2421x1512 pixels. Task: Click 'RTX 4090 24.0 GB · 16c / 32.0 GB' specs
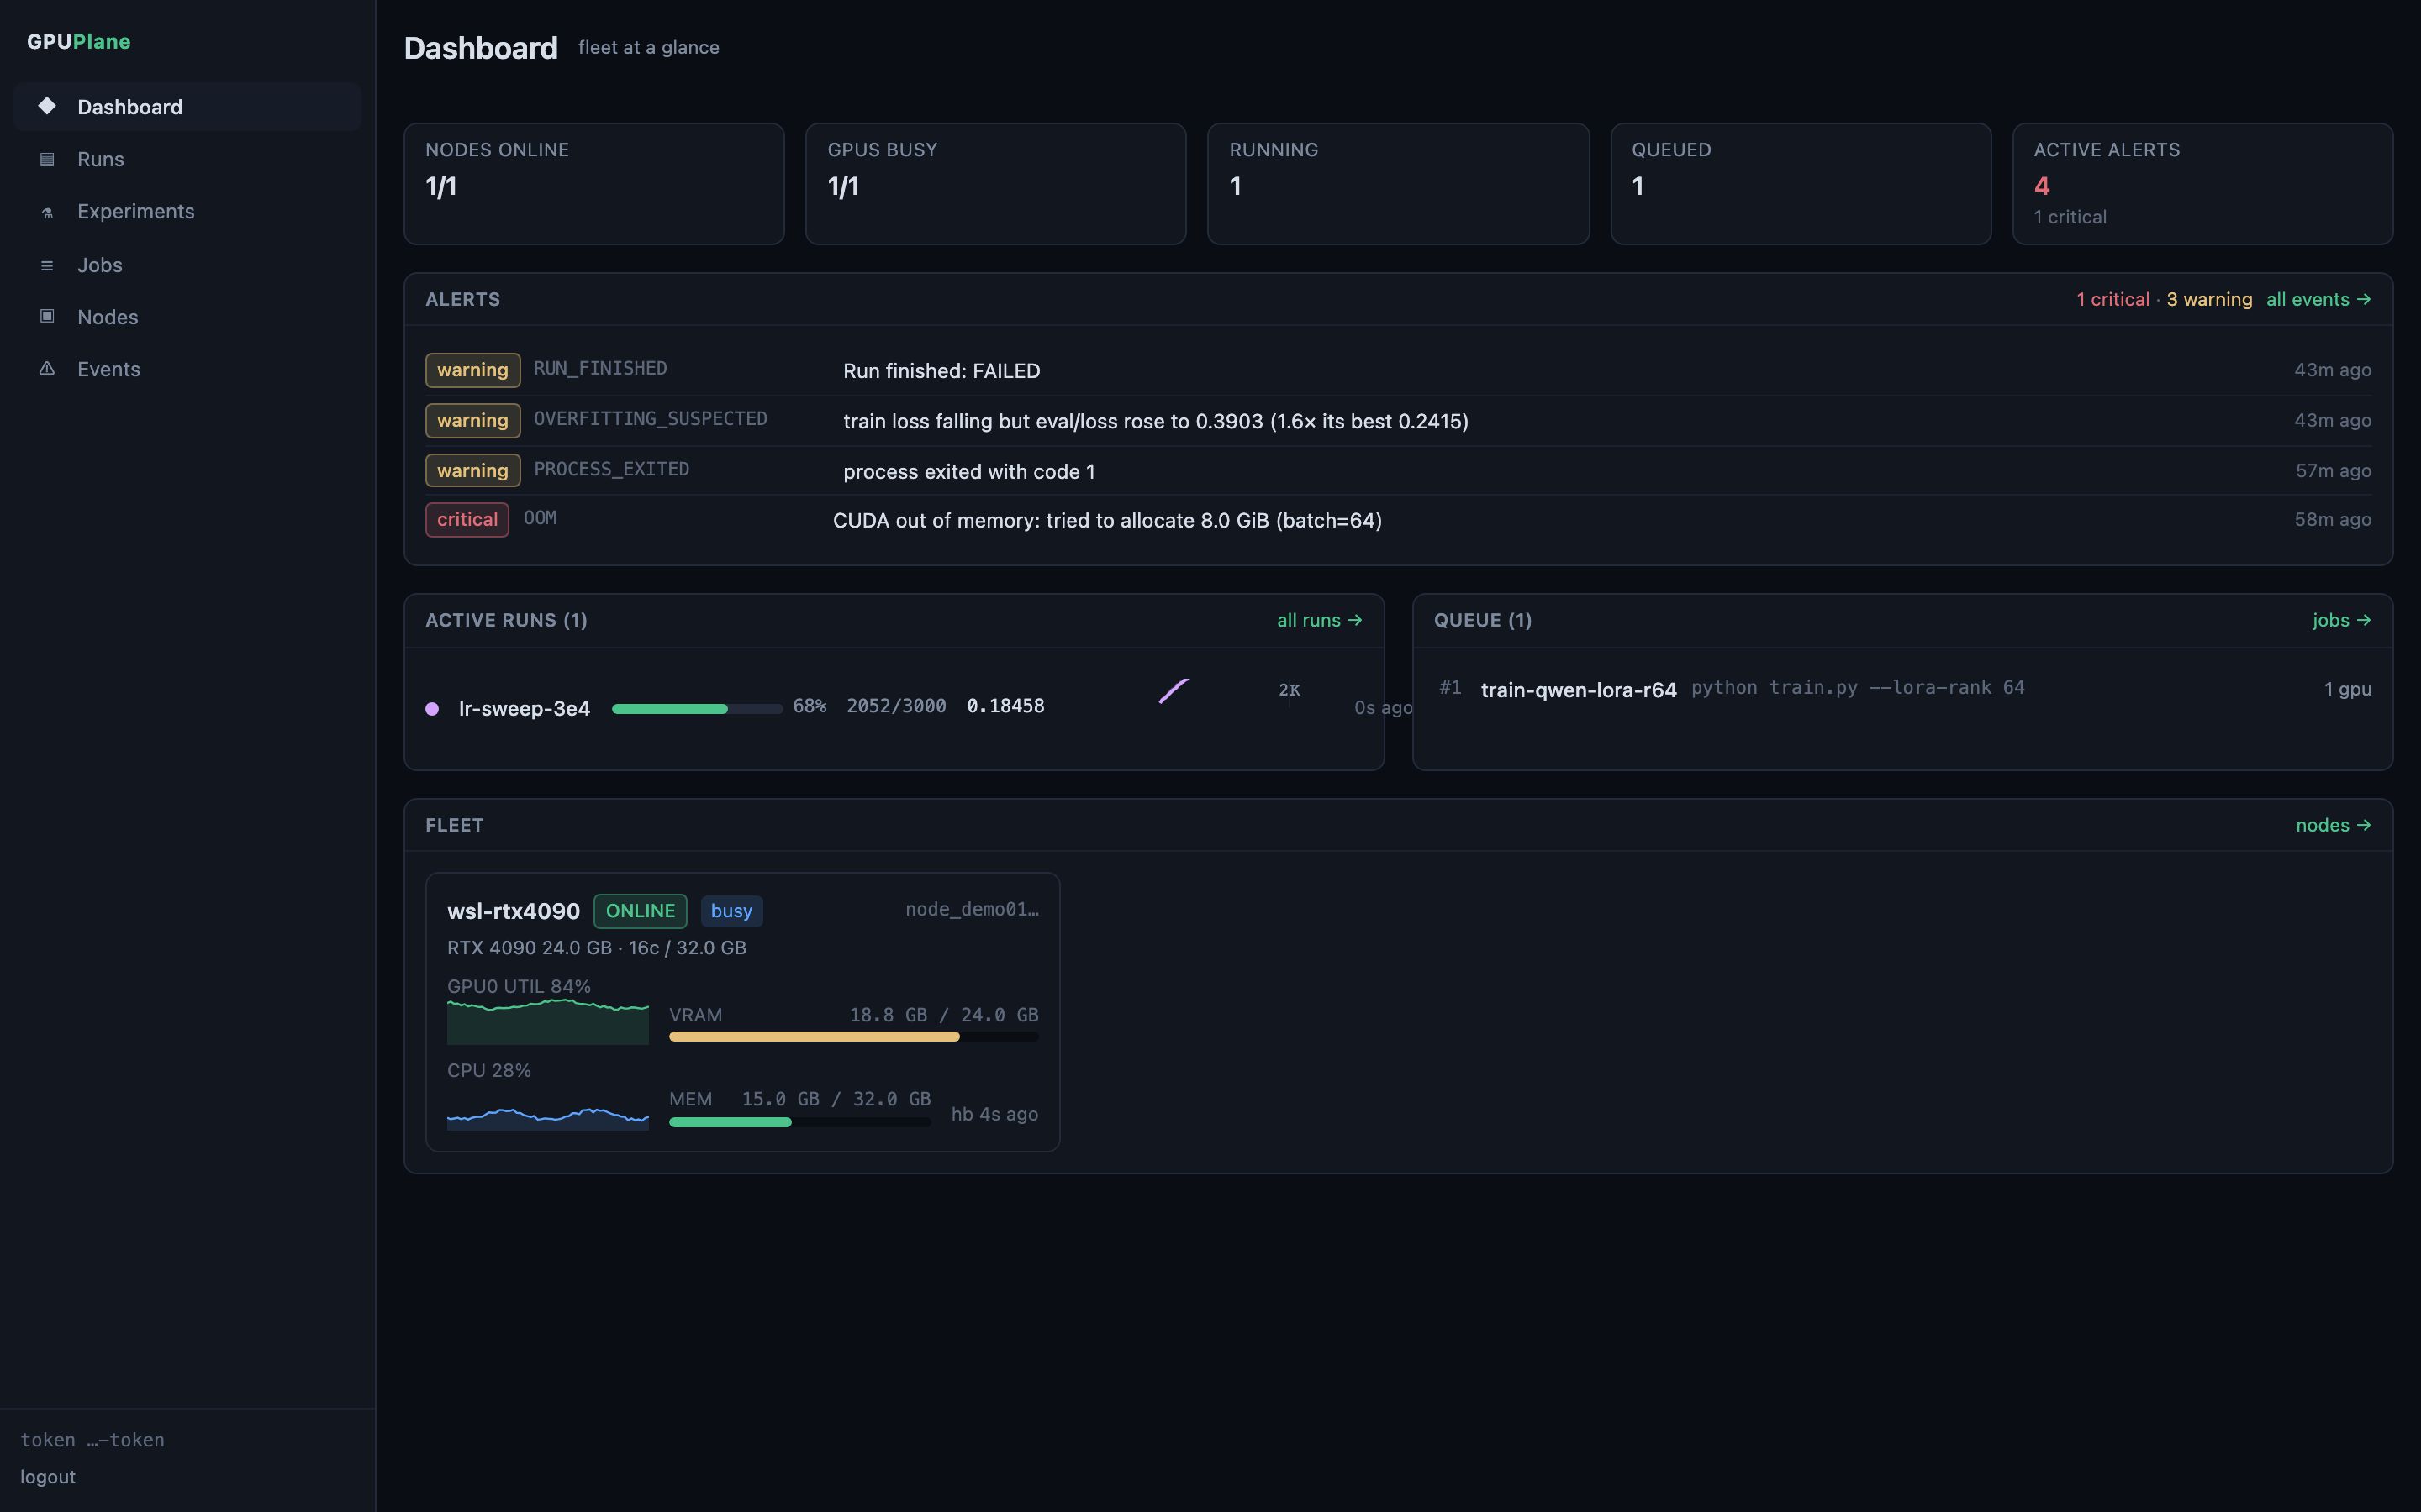(x=596, y=948)
